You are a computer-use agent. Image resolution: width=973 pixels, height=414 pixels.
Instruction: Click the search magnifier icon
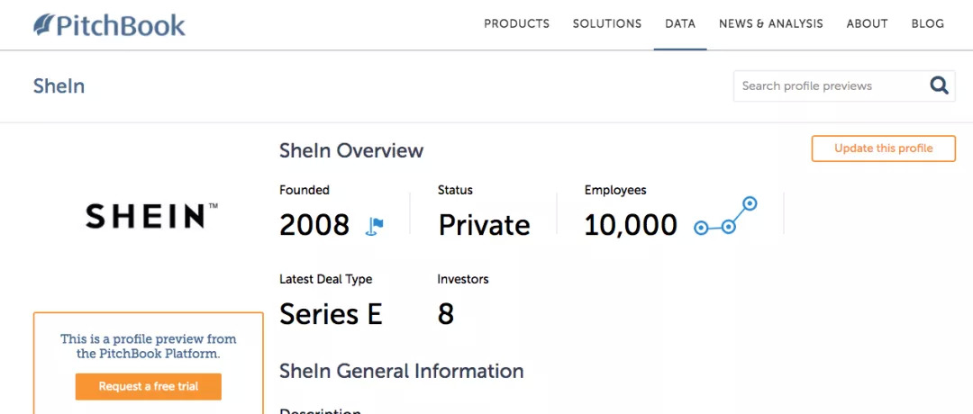coord(939,85)
